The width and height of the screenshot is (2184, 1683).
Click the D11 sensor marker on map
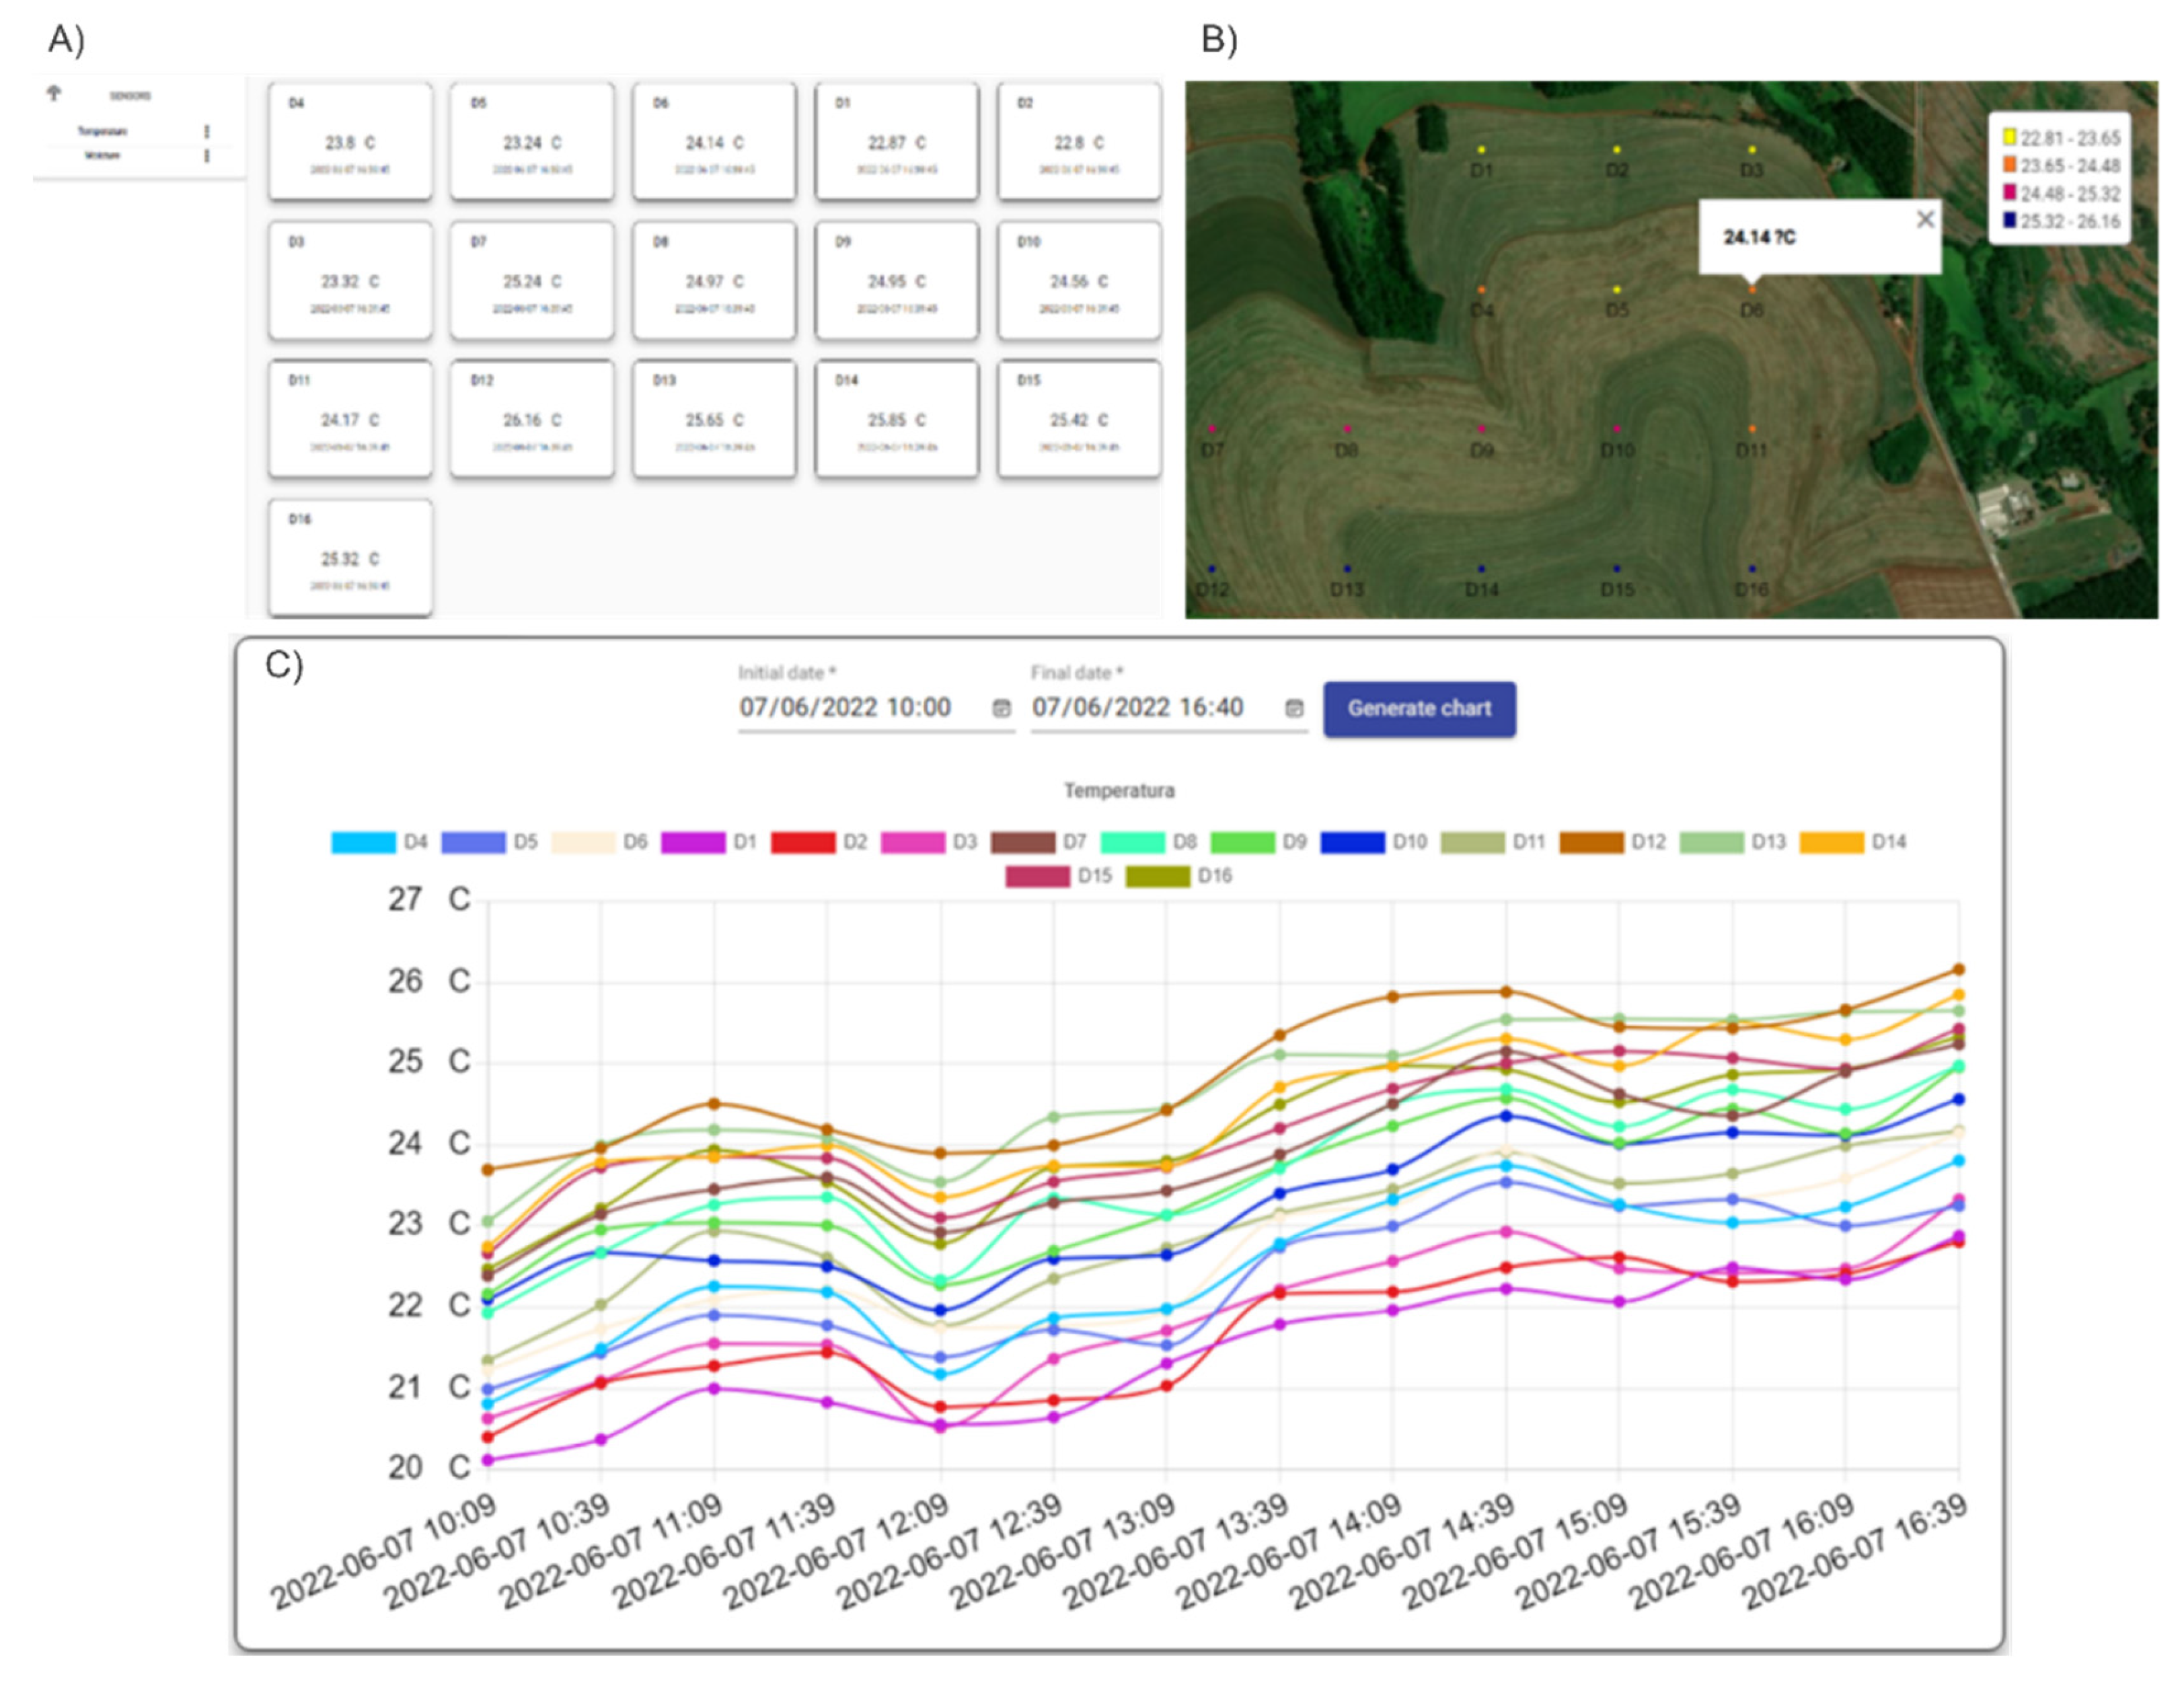1752,429
